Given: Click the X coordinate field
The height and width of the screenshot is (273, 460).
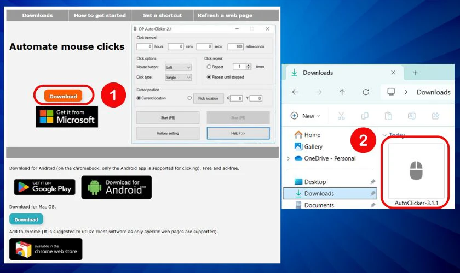Looking at the screenshot, I should 236,98.
